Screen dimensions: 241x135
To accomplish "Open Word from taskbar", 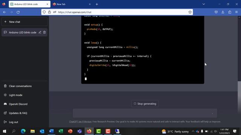I will (x=51, y=131).
